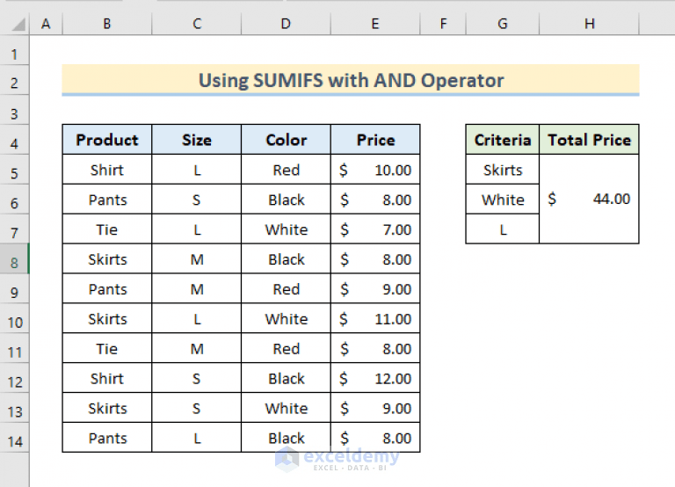Screen dimensions: 675x487
Task: Select row 9 header
Action: tap(14, 288)
